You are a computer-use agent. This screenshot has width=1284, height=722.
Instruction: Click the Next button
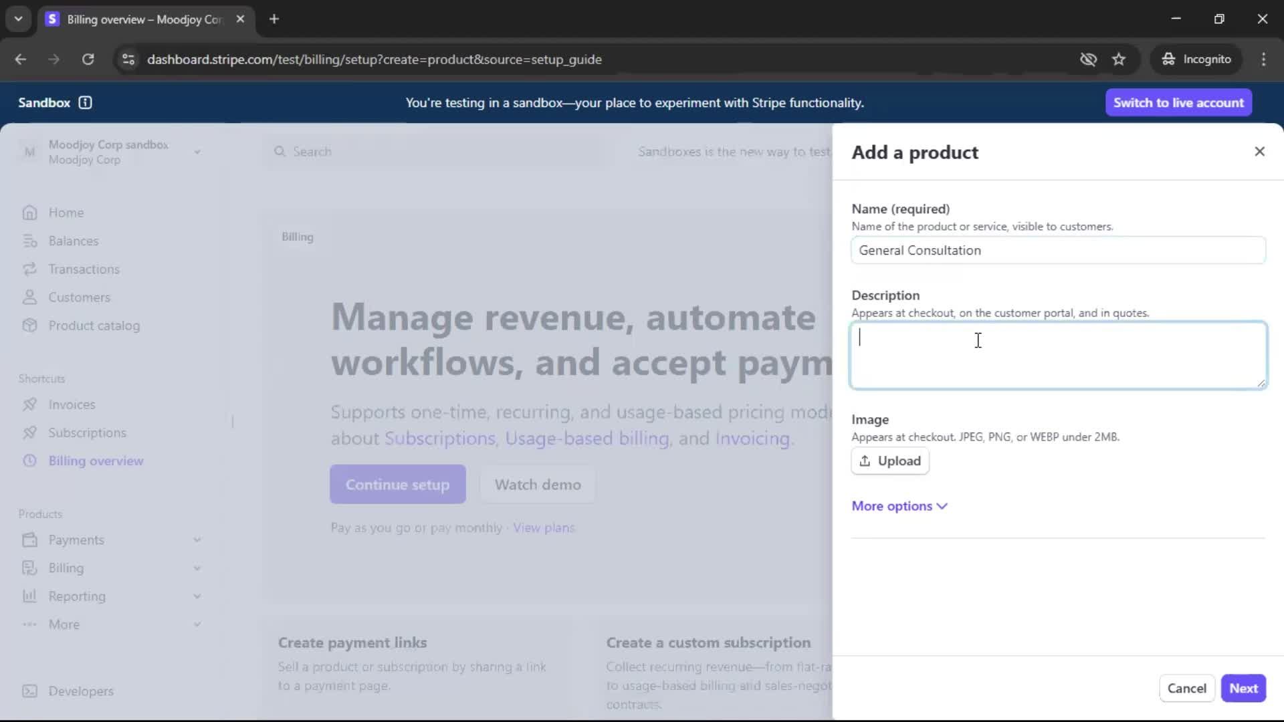click(1243, 688)
